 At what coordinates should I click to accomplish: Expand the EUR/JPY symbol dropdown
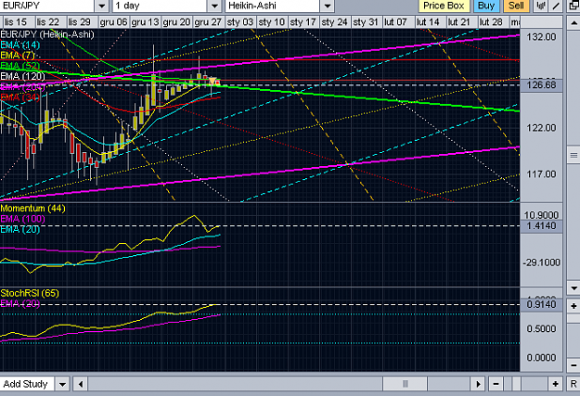pyautogui.click(x=101, y=6)
